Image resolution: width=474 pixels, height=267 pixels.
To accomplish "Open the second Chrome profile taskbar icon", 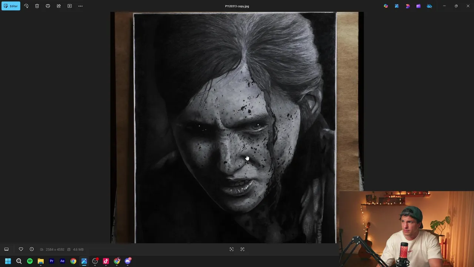I will pyautogui.click(x=117, y=261).
